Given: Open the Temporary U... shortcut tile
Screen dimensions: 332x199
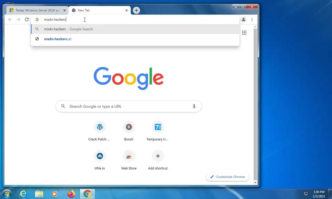Looking at the screenshot, I should coord(158,131).
